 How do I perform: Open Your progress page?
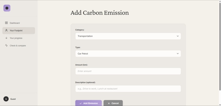19,38
